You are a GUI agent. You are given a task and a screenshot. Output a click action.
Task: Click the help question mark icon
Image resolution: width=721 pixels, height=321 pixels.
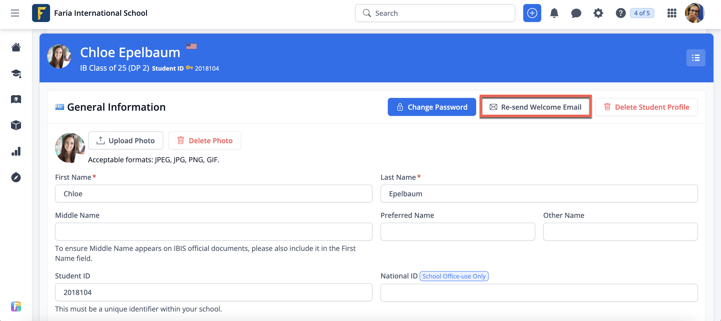click(620, 13)
